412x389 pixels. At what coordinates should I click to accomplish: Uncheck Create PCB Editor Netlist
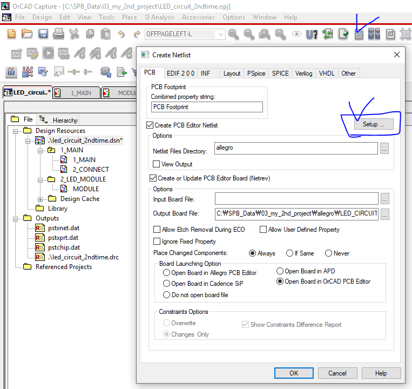tap(150, 125)
